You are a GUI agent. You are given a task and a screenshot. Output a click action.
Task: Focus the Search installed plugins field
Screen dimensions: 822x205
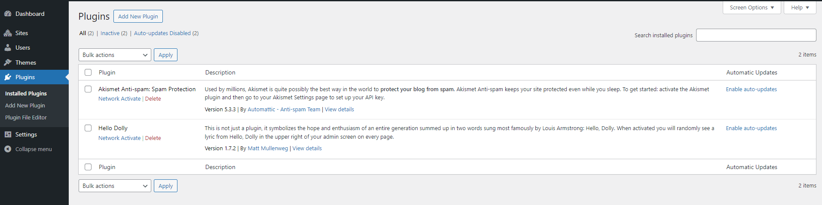click(756, 35)
